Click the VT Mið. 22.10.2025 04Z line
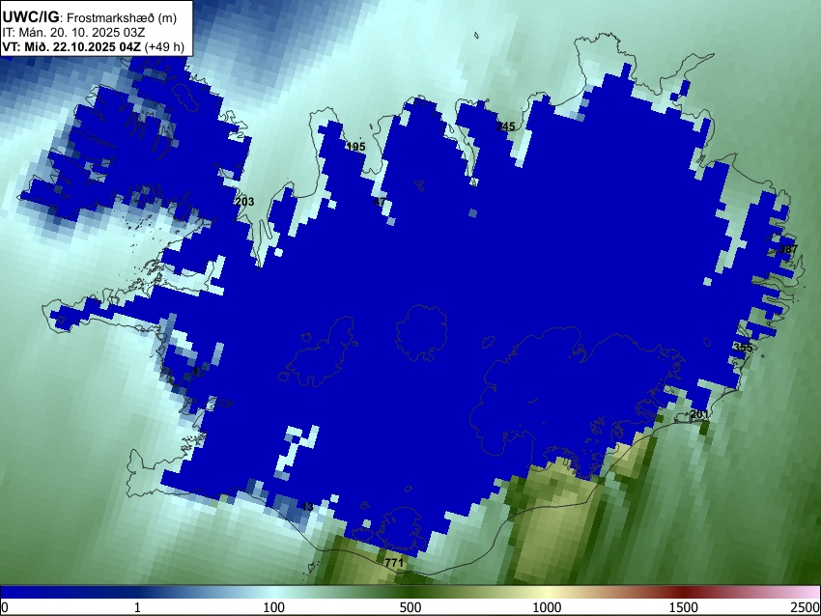The image size is (821, 616). [93, 46]
